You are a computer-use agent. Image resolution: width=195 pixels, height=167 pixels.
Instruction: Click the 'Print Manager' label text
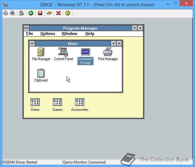(108, 59)
